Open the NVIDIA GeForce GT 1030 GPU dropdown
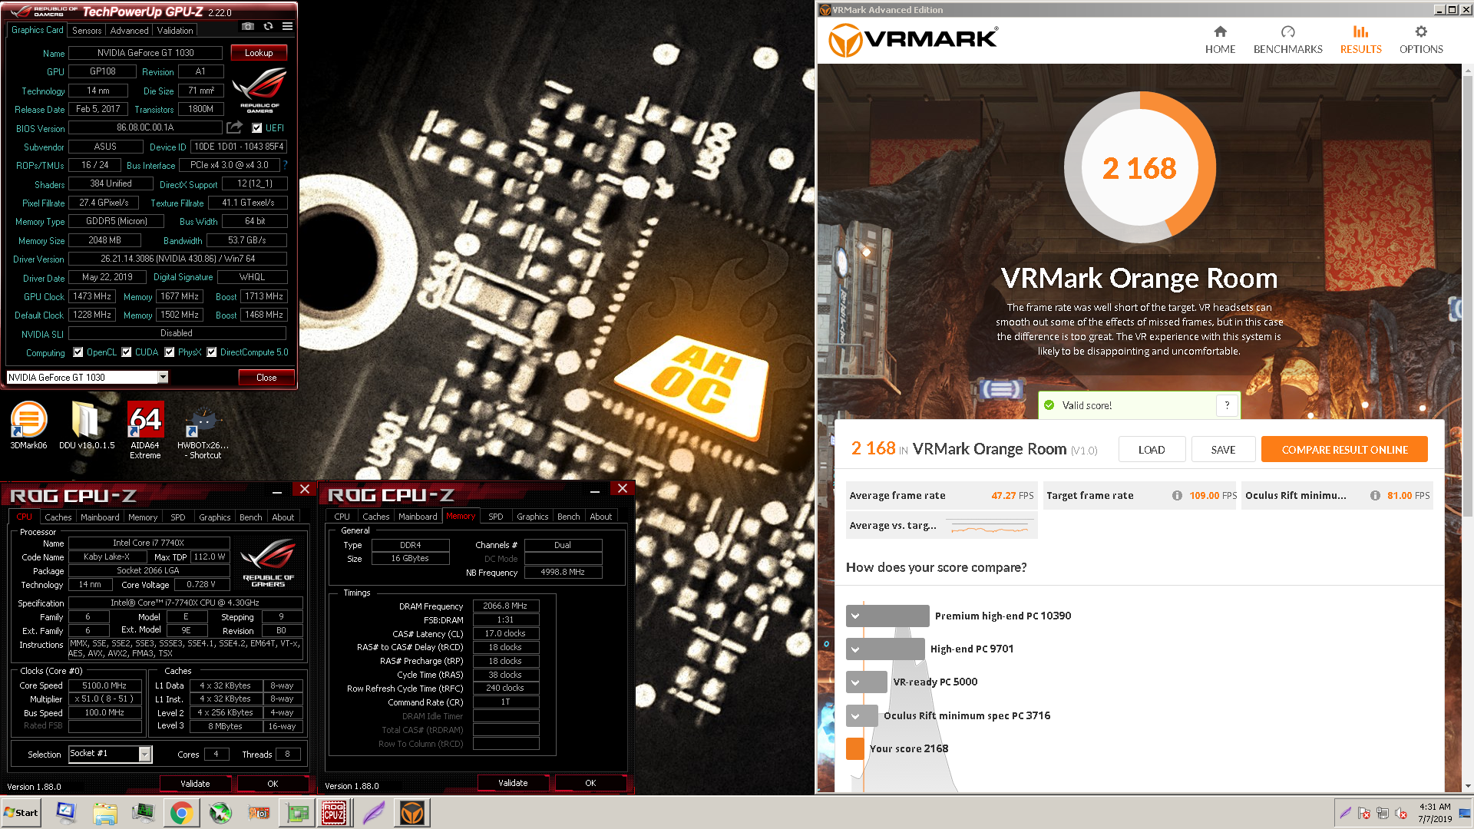1474x829 pixels. point(163,377)
